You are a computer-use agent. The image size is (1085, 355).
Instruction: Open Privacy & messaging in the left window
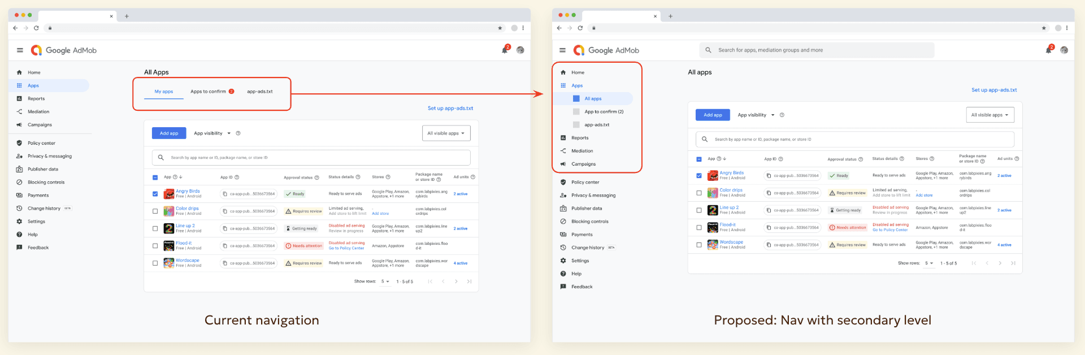coord(50,156)
